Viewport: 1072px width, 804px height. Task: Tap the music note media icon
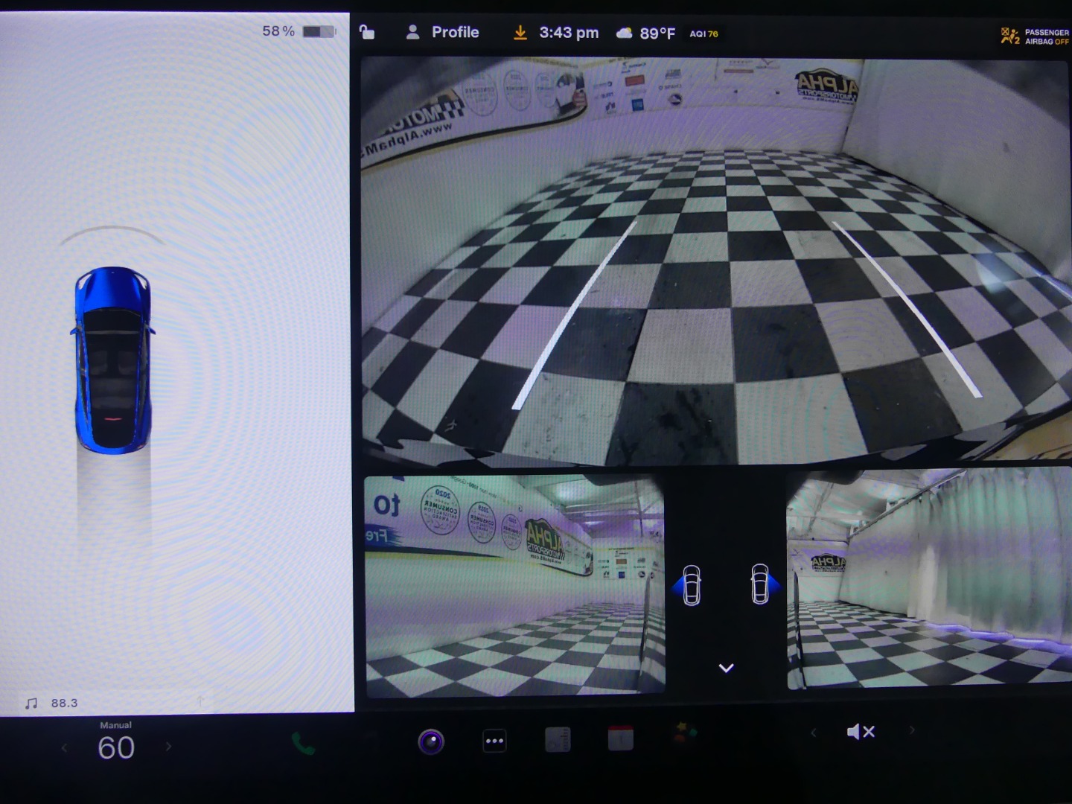click(31, 703)
